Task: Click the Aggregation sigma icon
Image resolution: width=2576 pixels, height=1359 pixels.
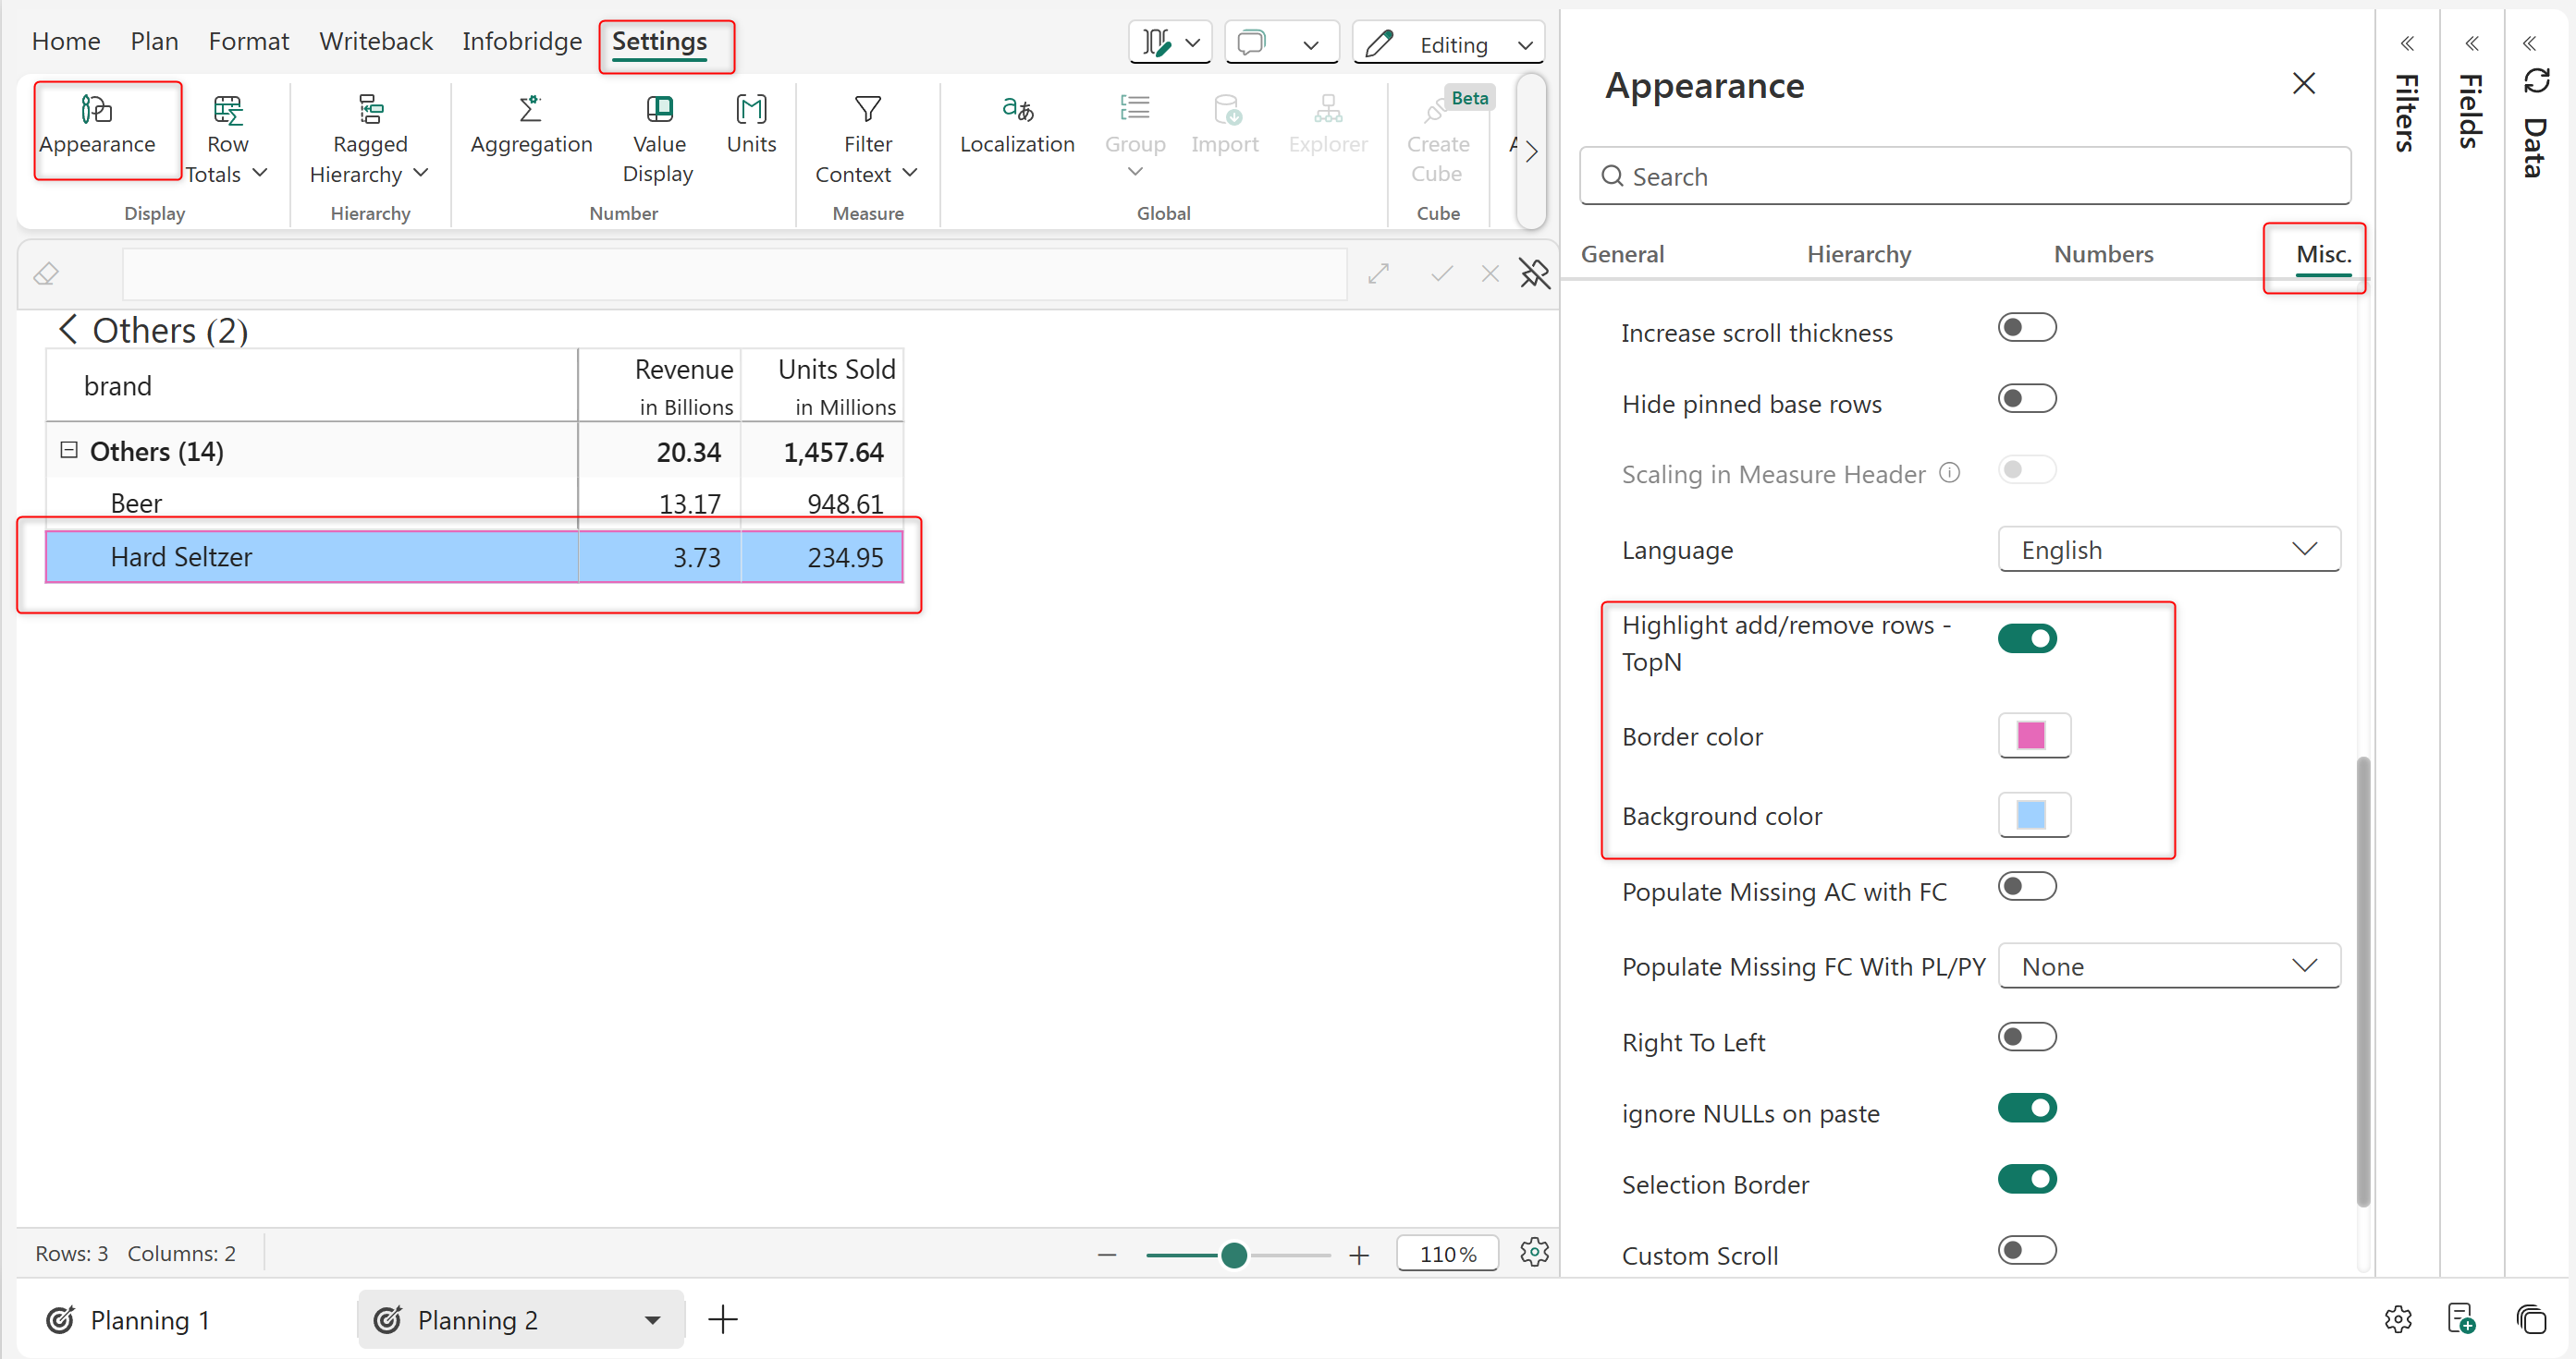Action: point(531,108)
